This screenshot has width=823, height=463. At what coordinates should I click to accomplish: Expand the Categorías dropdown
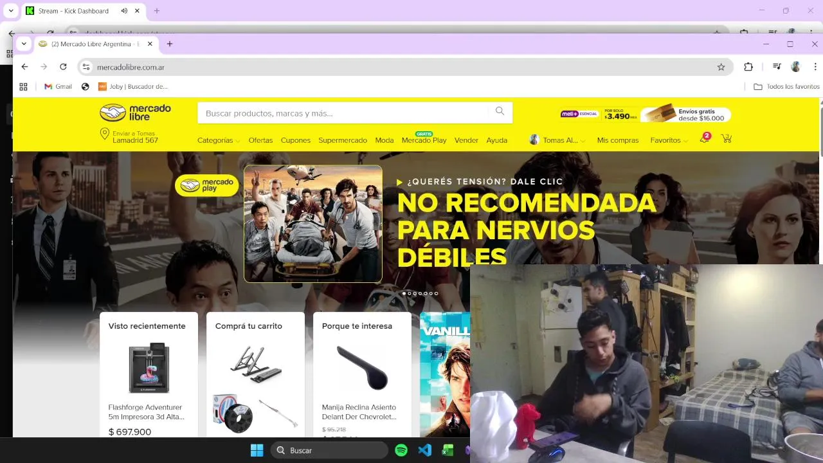219,140
